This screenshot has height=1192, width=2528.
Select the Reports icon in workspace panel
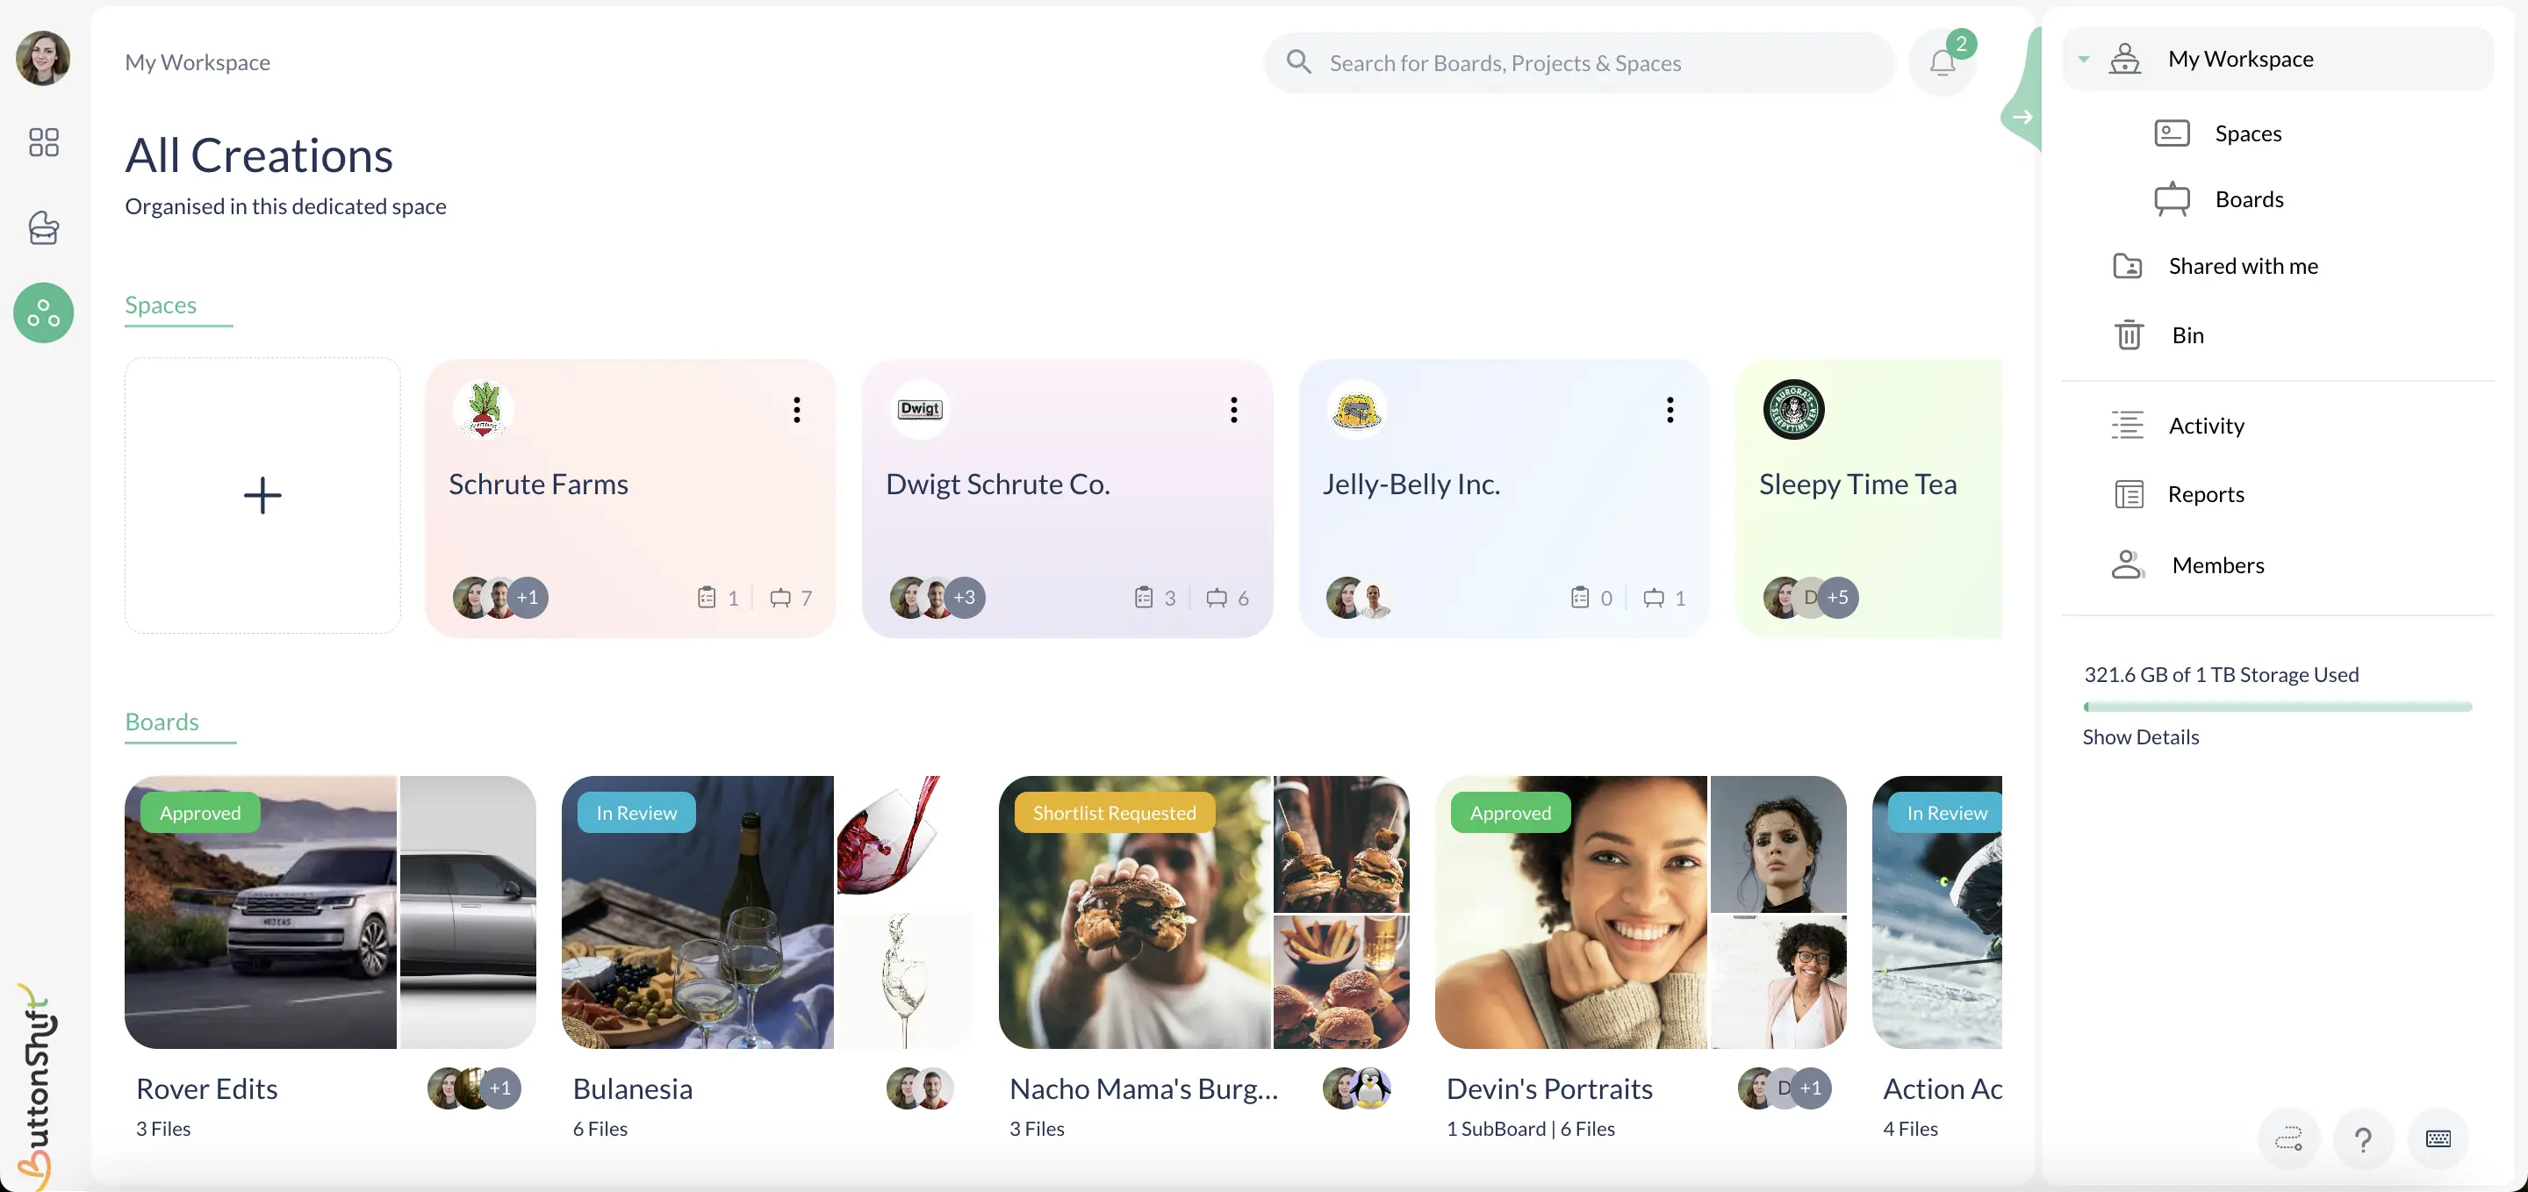point(2128,493)
